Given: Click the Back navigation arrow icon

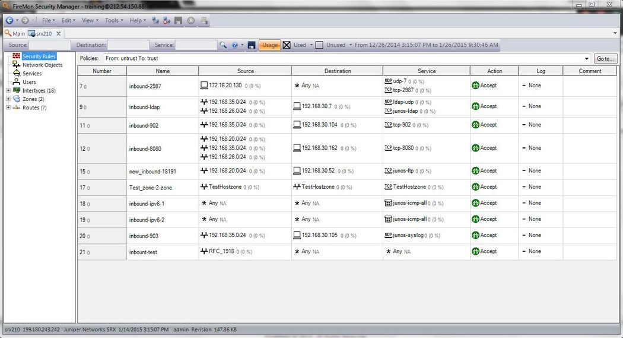Looking at the screenshot, I should [9, 20].
